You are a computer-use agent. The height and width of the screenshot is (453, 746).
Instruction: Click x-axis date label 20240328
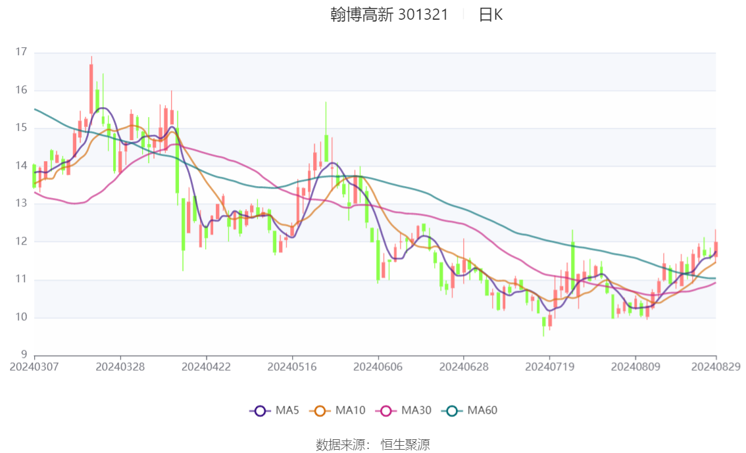[120, 367]
